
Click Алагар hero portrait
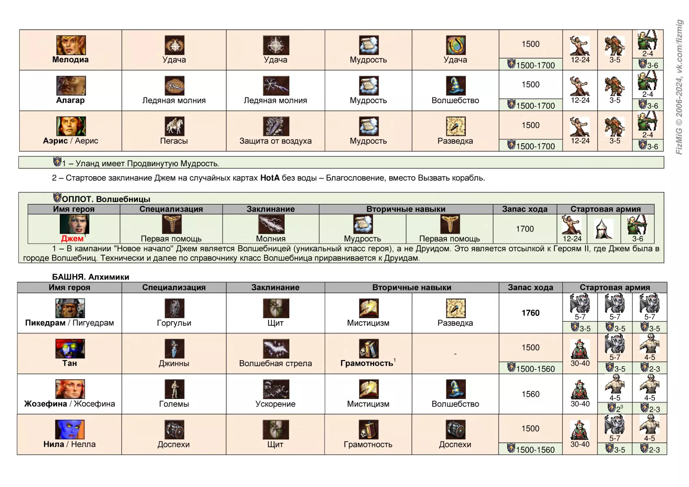click(x=71, y=86)
